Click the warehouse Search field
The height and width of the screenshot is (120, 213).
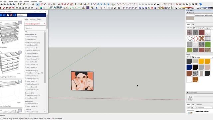tap(35, 28)
